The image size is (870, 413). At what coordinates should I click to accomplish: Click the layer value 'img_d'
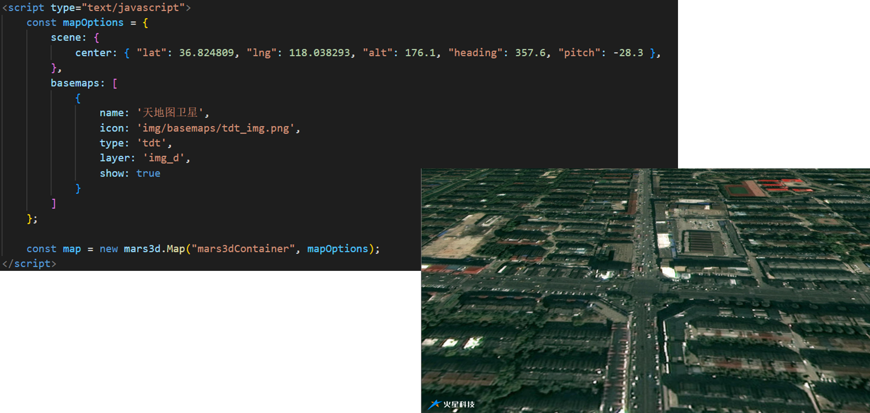coord(163,158)
